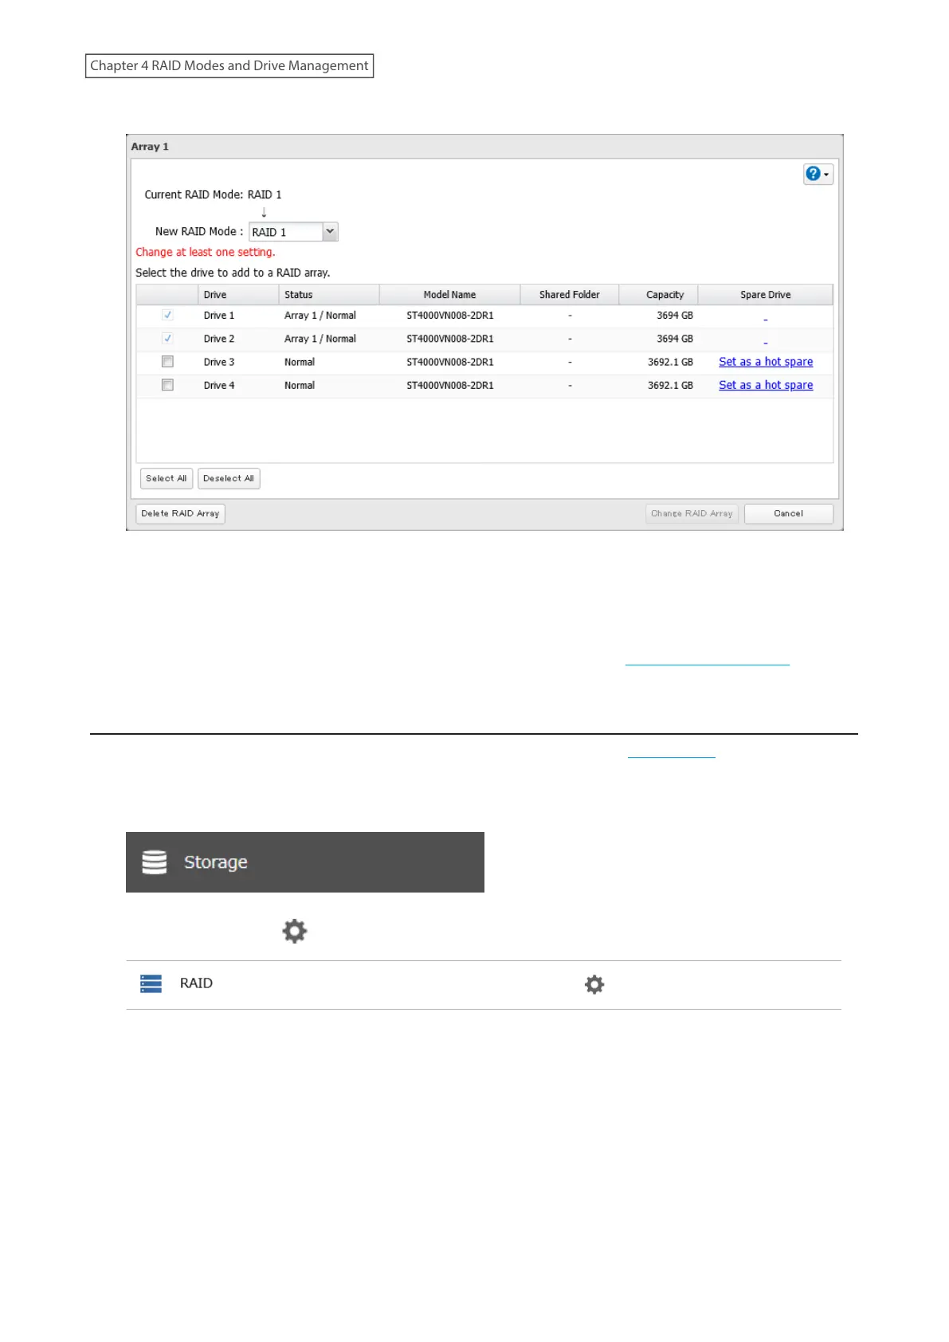Open the help question mark menu
Viewport: 949px width, 1342px height.
818,174
